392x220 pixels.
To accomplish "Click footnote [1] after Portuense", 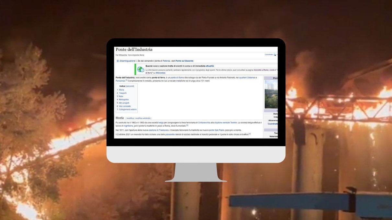I will (127, 80).
